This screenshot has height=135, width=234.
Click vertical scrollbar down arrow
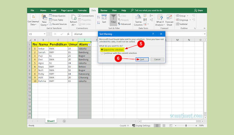click(205, 117)
